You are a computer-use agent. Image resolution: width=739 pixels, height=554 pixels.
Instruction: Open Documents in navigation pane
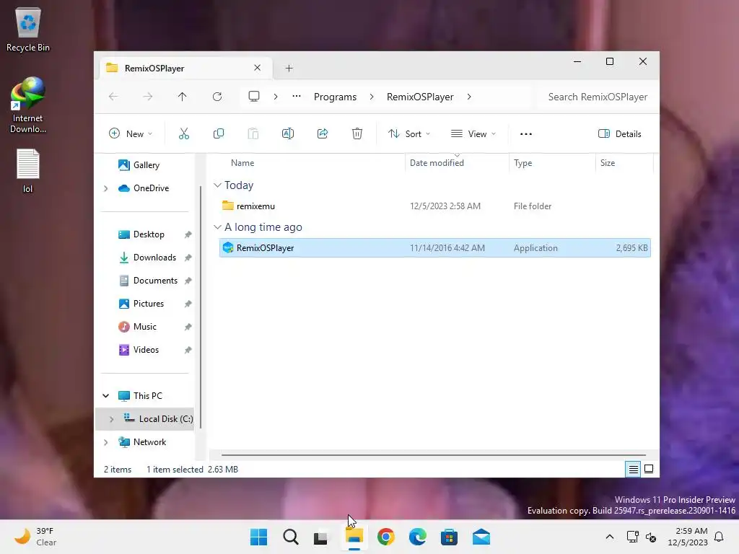point(154,281)
